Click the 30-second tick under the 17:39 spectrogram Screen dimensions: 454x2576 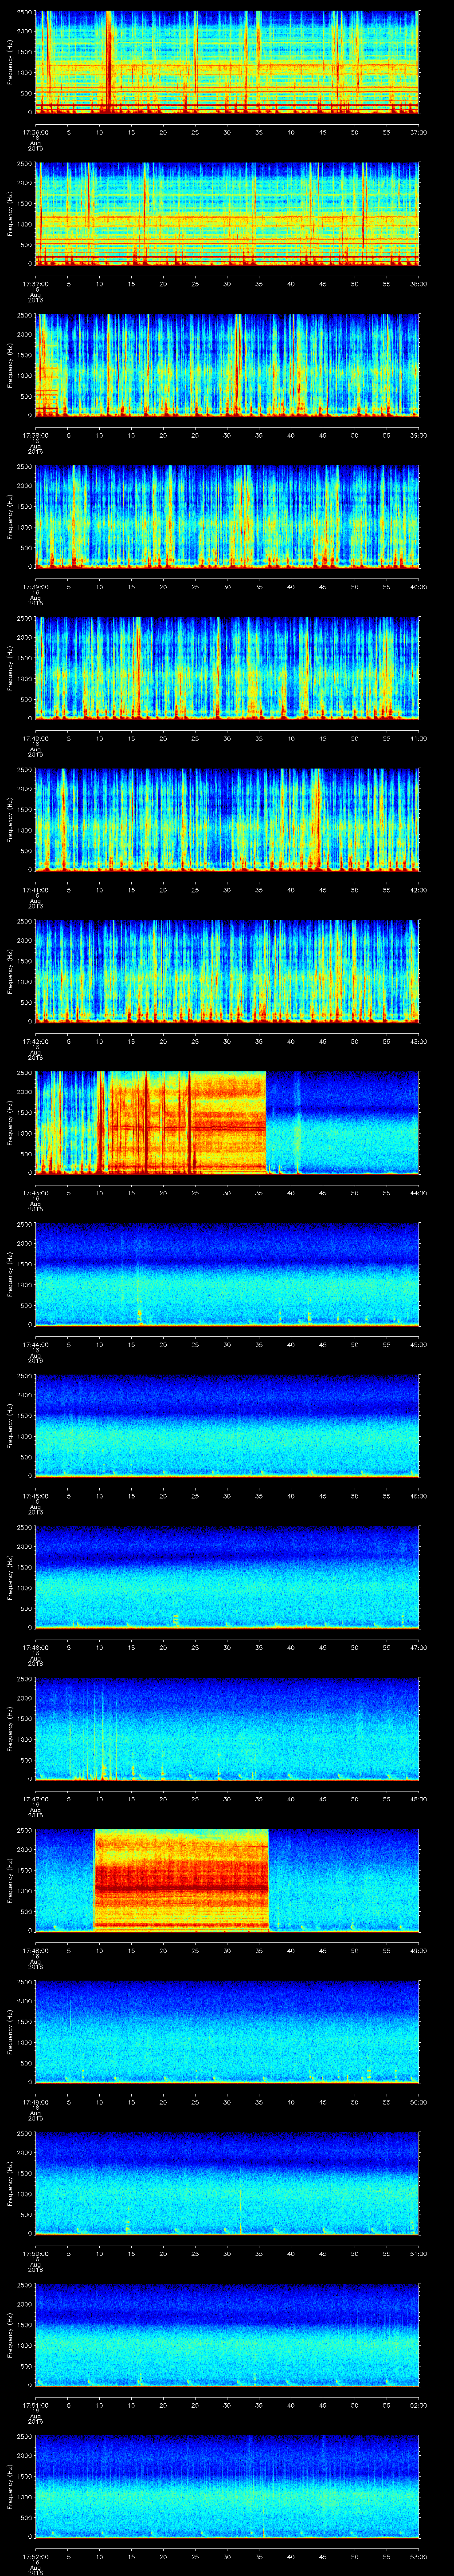pos(227,586)
